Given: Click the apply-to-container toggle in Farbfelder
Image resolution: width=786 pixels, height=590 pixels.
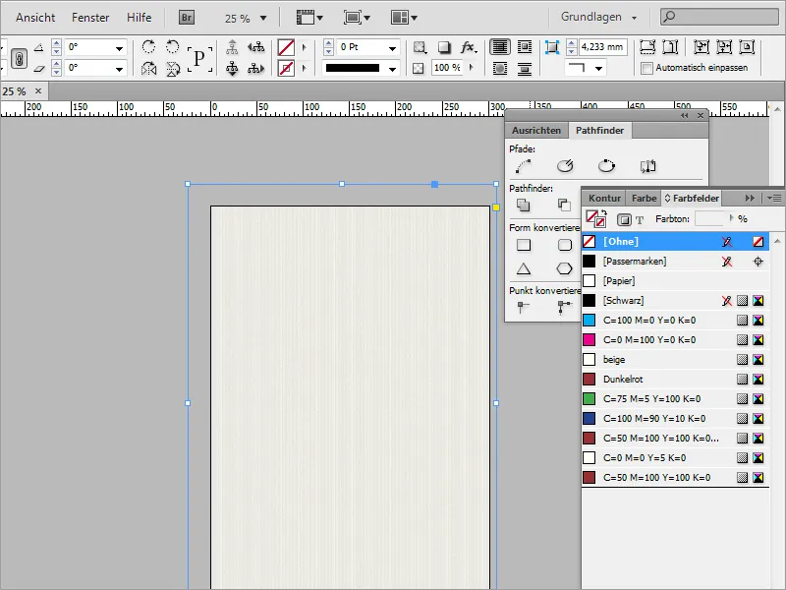Looking at the screenshot, I should [625, 218].
